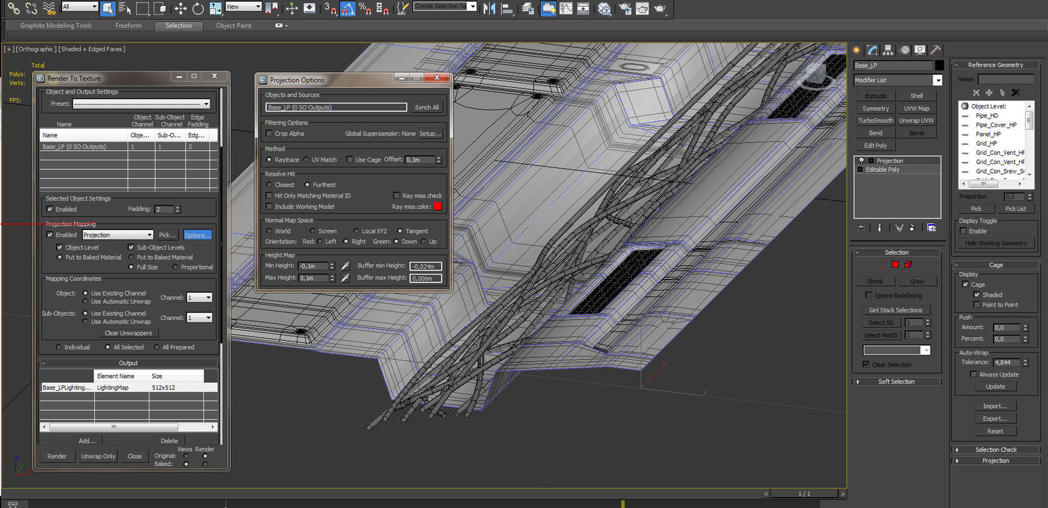Expand the Soft Selection rollout

tap(896, 381)
